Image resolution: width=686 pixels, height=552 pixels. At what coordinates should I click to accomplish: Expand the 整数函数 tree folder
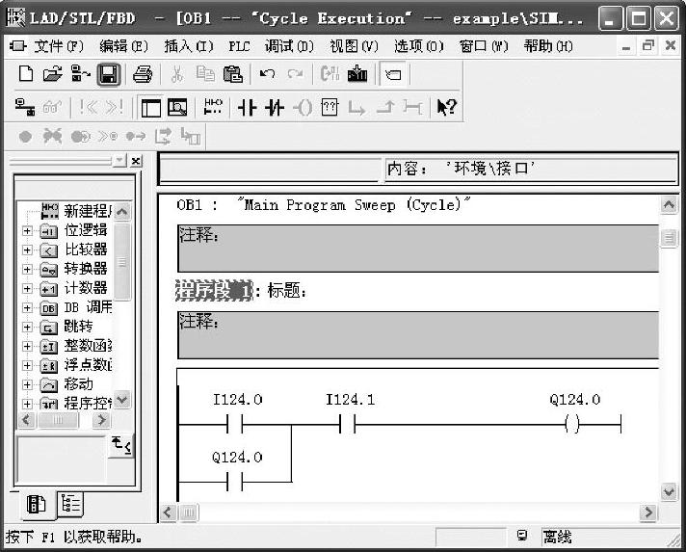click(27, 346)
